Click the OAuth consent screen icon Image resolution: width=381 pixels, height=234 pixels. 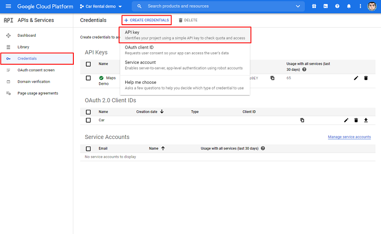click(9, 70)
